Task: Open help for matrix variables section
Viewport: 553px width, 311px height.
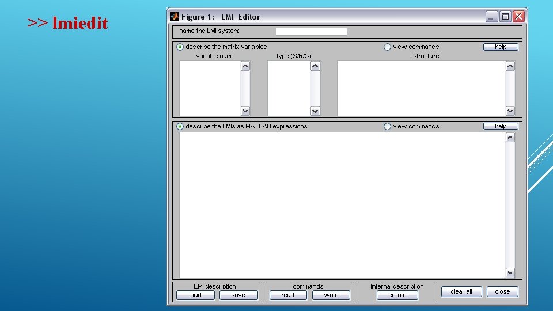Action: click(x=501, y=47)
